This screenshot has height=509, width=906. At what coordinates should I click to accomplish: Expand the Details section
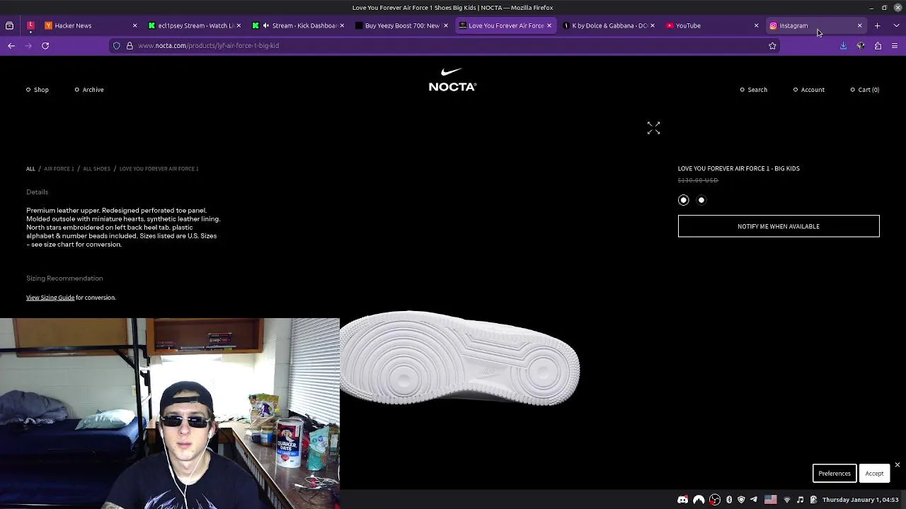tap(38, 192)
